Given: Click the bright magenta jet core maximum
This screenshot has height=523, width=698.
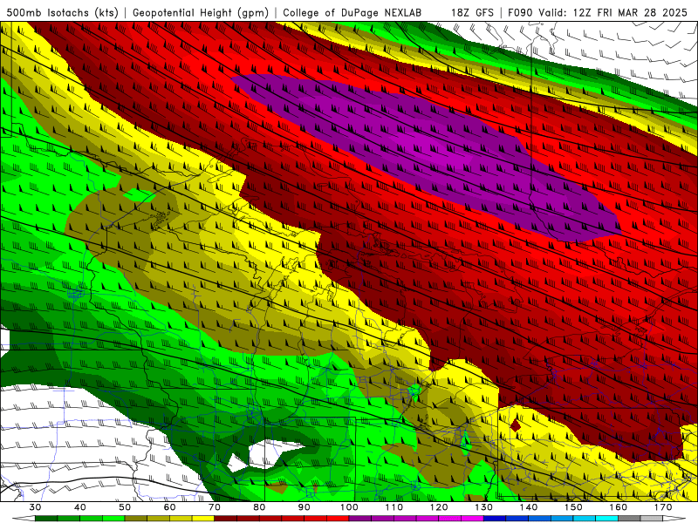Looking at the screenshot, I should pyautogui.click(x=432, y=148).
